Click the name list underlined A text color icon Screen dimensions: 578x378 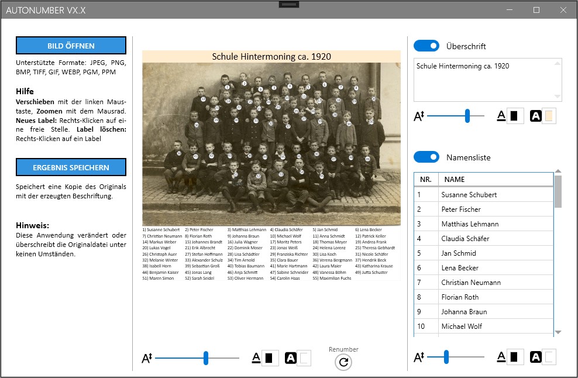[501, 357]
